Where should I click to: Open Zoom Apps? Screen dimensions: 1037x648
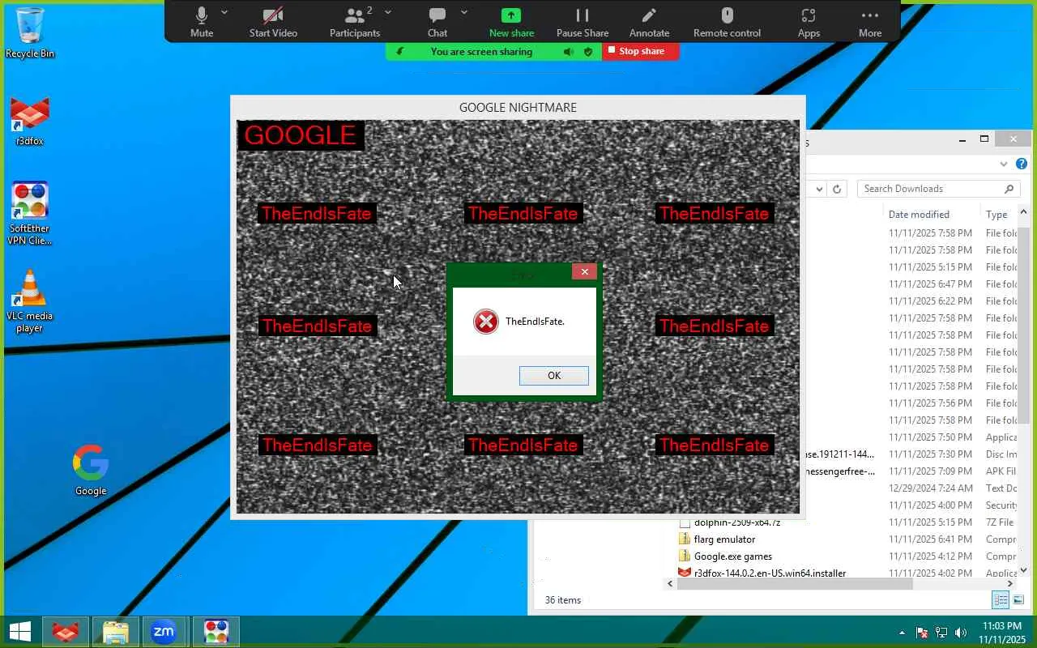(809, 22)
